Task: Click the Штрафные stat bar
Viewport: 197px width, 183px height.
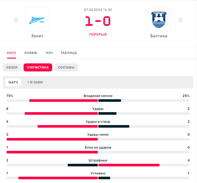Action: coord(98,165)
